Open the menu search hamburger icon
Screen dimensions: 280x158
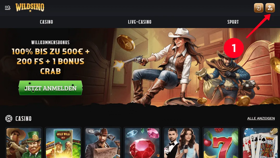[x=8, y=8]
